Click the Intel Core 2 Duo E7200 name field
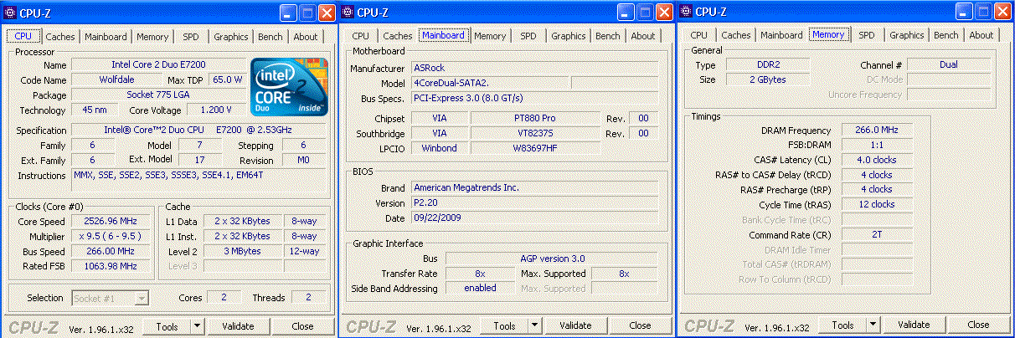 [x=160, y=64]
